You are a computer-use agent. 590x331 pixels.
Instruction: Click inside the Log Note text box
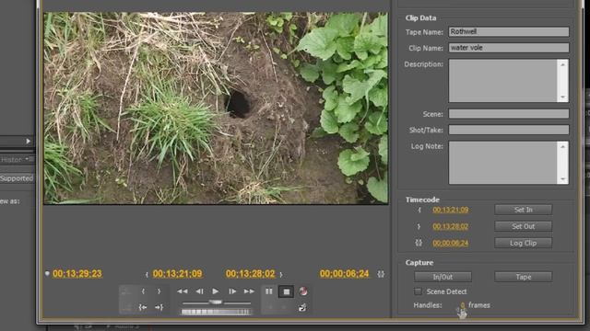click(x=502, y=163)
